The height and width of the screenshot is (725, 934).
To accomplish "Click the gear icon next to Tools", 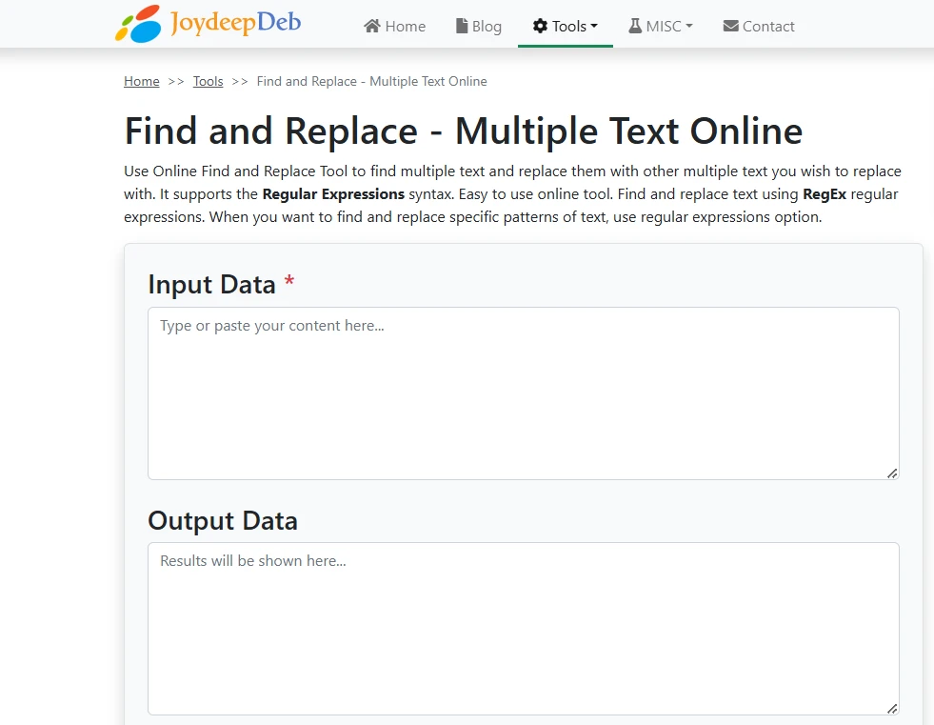I will pyautogui.click(x=541, y=26).
